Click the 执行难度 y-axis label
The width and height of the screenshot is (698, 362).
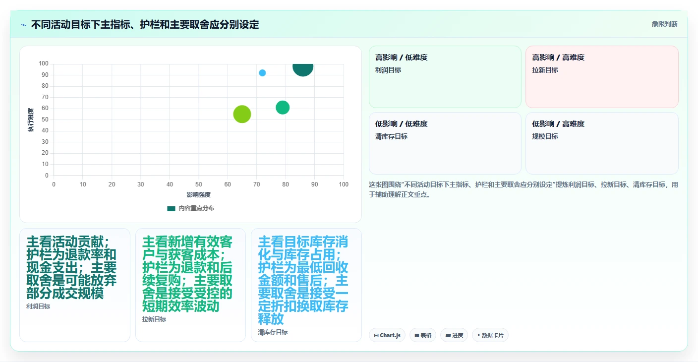pos(31,120)
